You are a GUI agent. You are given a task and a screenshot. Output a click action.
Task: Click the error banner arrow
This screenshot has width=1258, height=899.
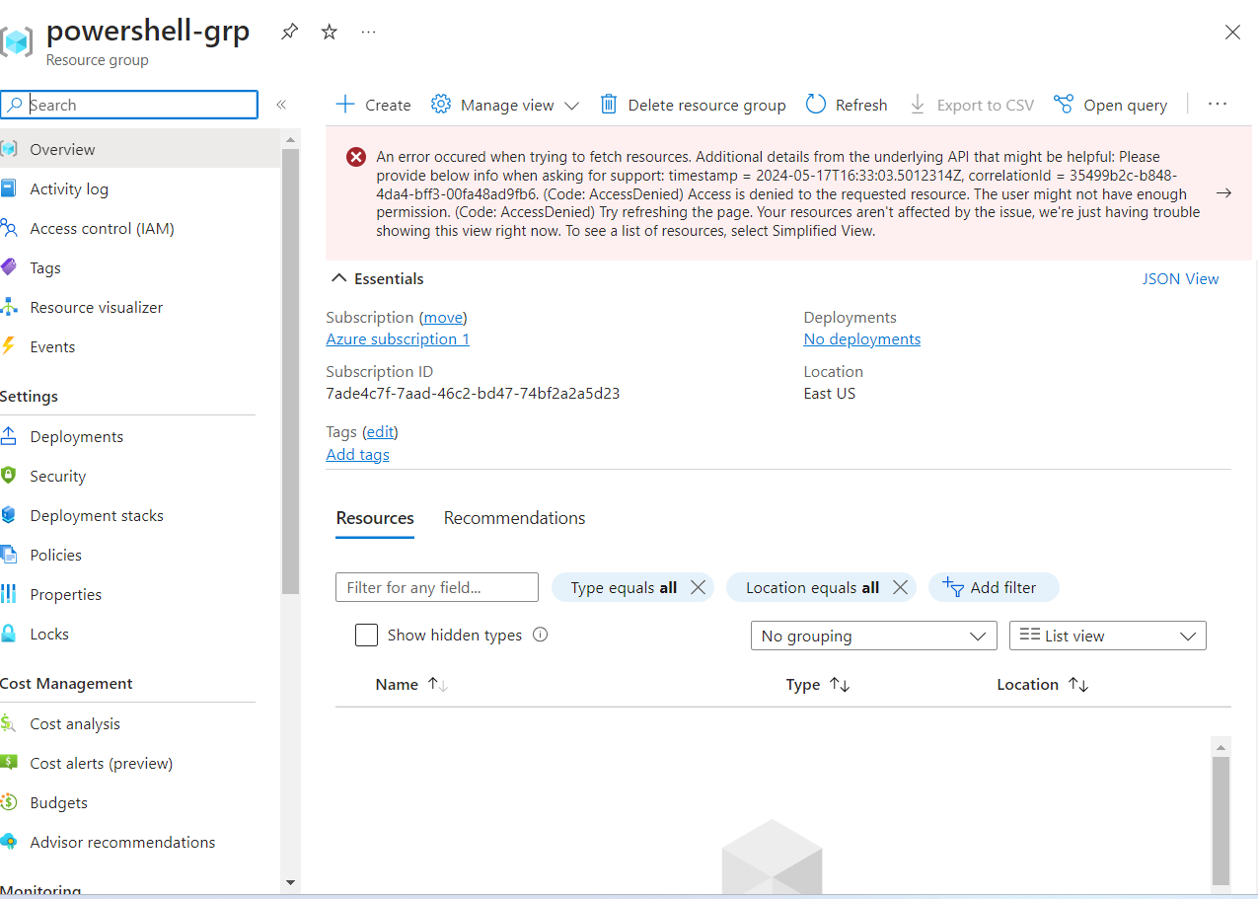point(1223,193)
